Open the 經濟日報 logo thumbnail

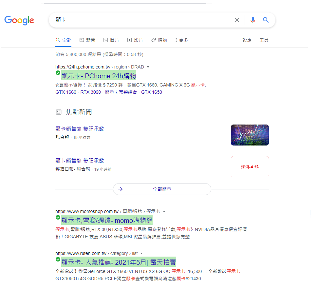(x=250, y=167)
